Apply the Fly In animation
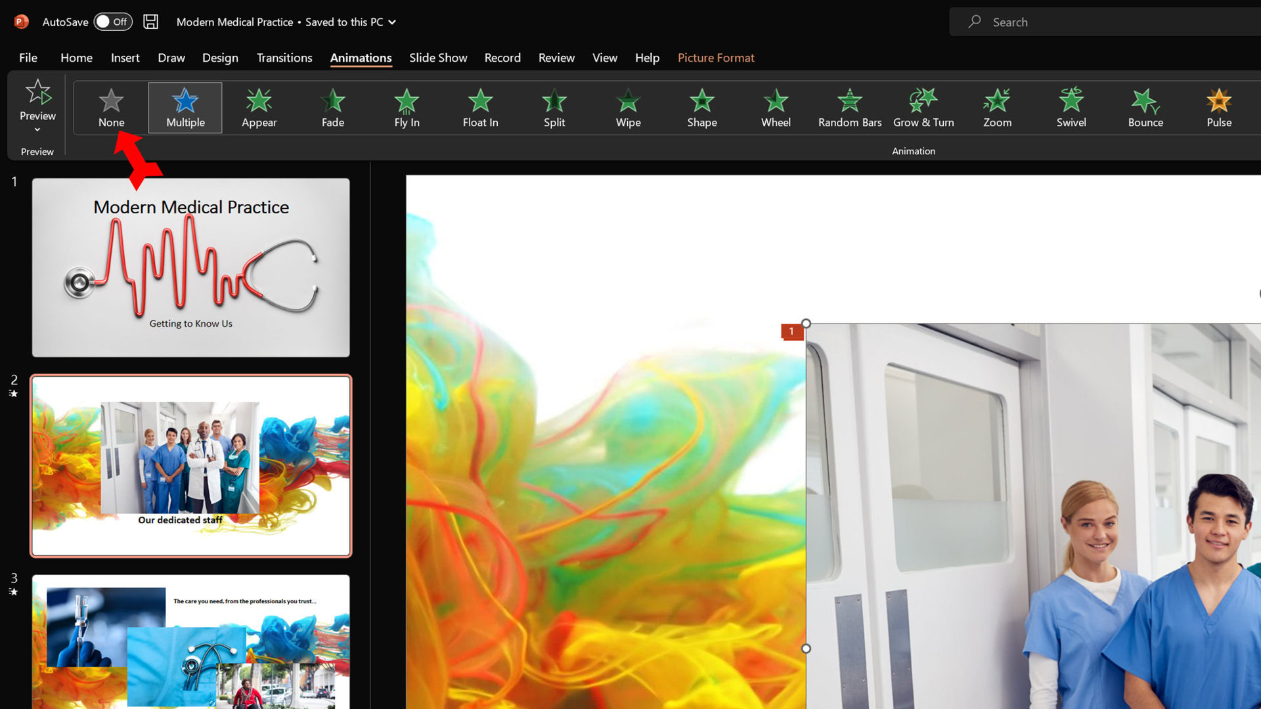The height and width of the screenshot is (709, 1261). (x=407, y=108)
